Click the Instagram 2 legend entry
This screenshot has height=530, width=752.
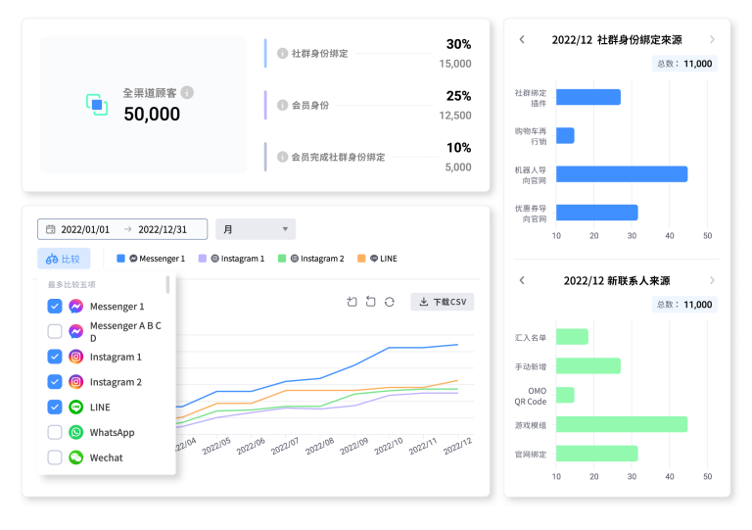(310, 259)
